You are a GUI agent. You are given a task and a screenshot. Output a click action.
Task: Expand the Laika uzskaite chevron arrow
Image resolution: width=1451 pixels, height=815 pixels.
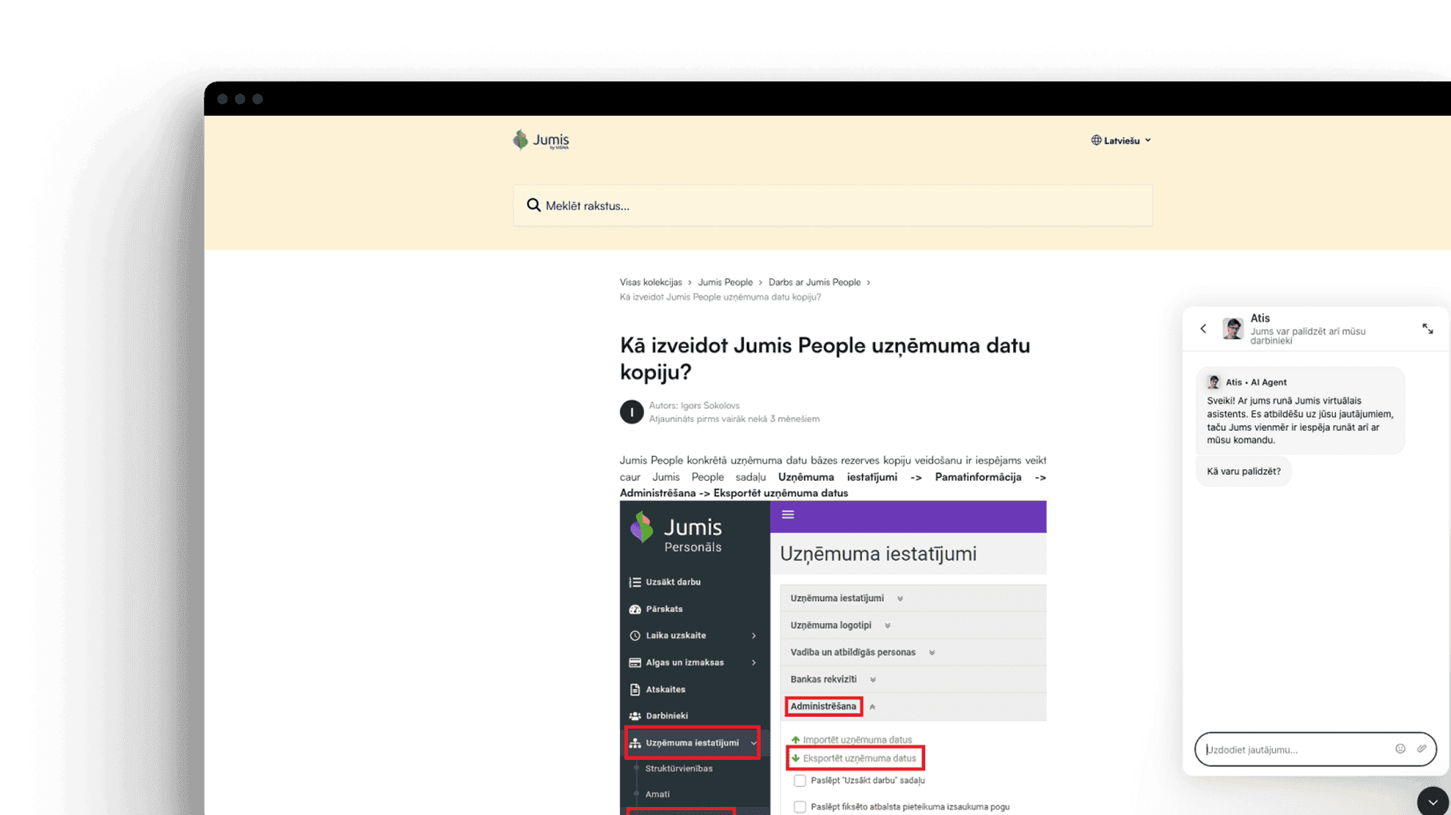pos(753,636)
